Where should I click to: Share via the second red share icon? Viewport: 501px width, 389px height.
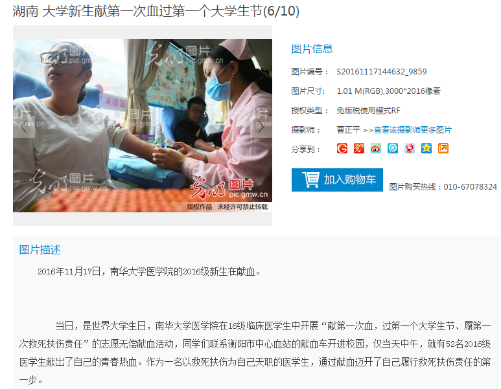(359, 148)
